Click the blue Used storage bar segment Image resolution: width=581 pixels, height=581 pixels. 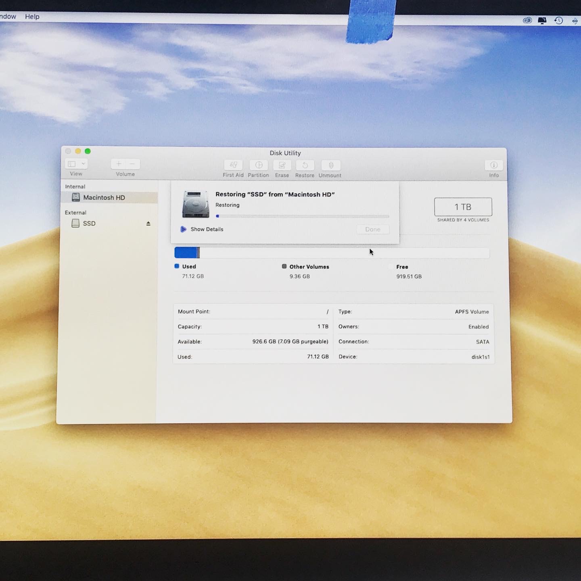point(185,253)
